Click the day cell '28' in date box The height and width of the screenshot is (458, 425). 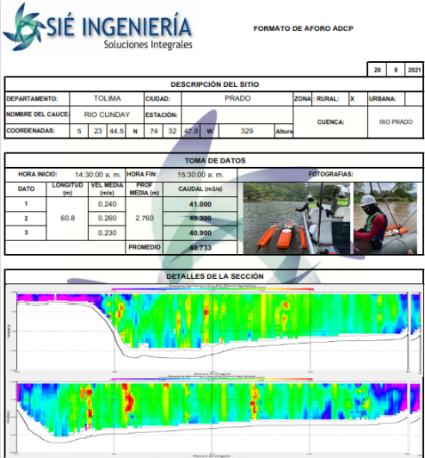click(377, 70)
